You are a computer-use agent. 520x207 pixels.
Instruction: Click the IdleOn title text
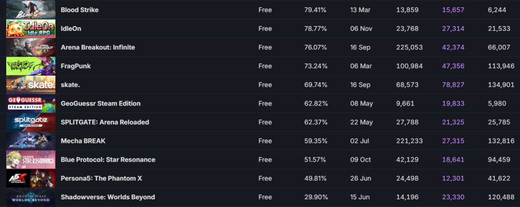pyautogui.click(x=71, y=28)
